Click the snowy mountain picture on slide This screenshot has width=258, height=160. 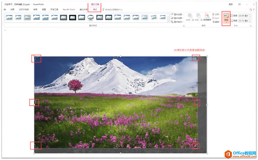[x=116, y=102]
